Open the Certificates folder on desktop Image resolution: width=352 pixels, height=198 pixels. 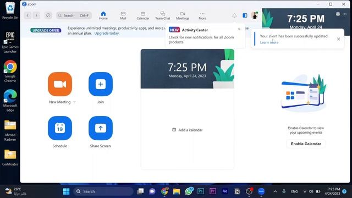(10, 158)
